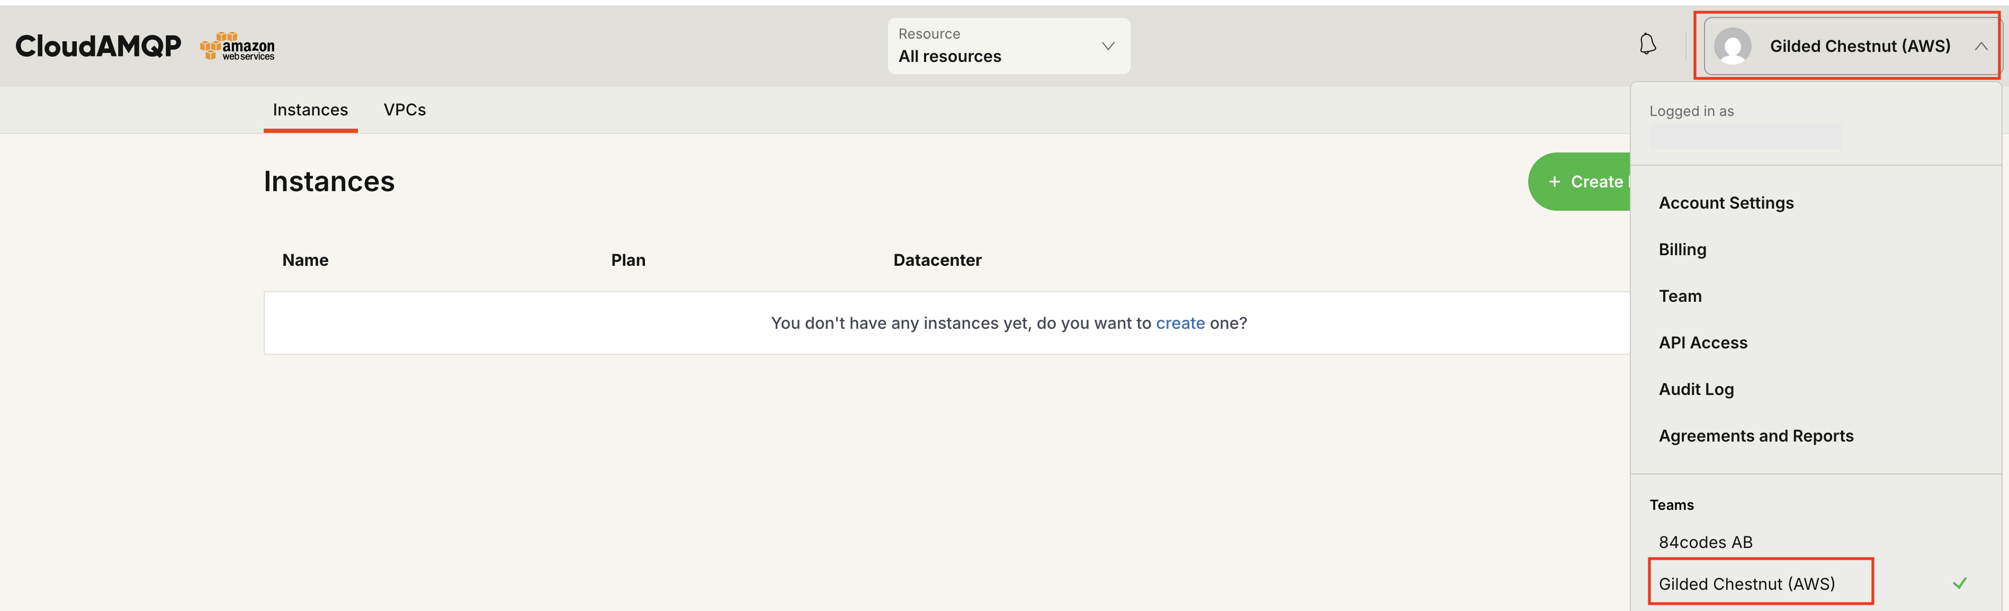Click the Teams section label

1671,505
